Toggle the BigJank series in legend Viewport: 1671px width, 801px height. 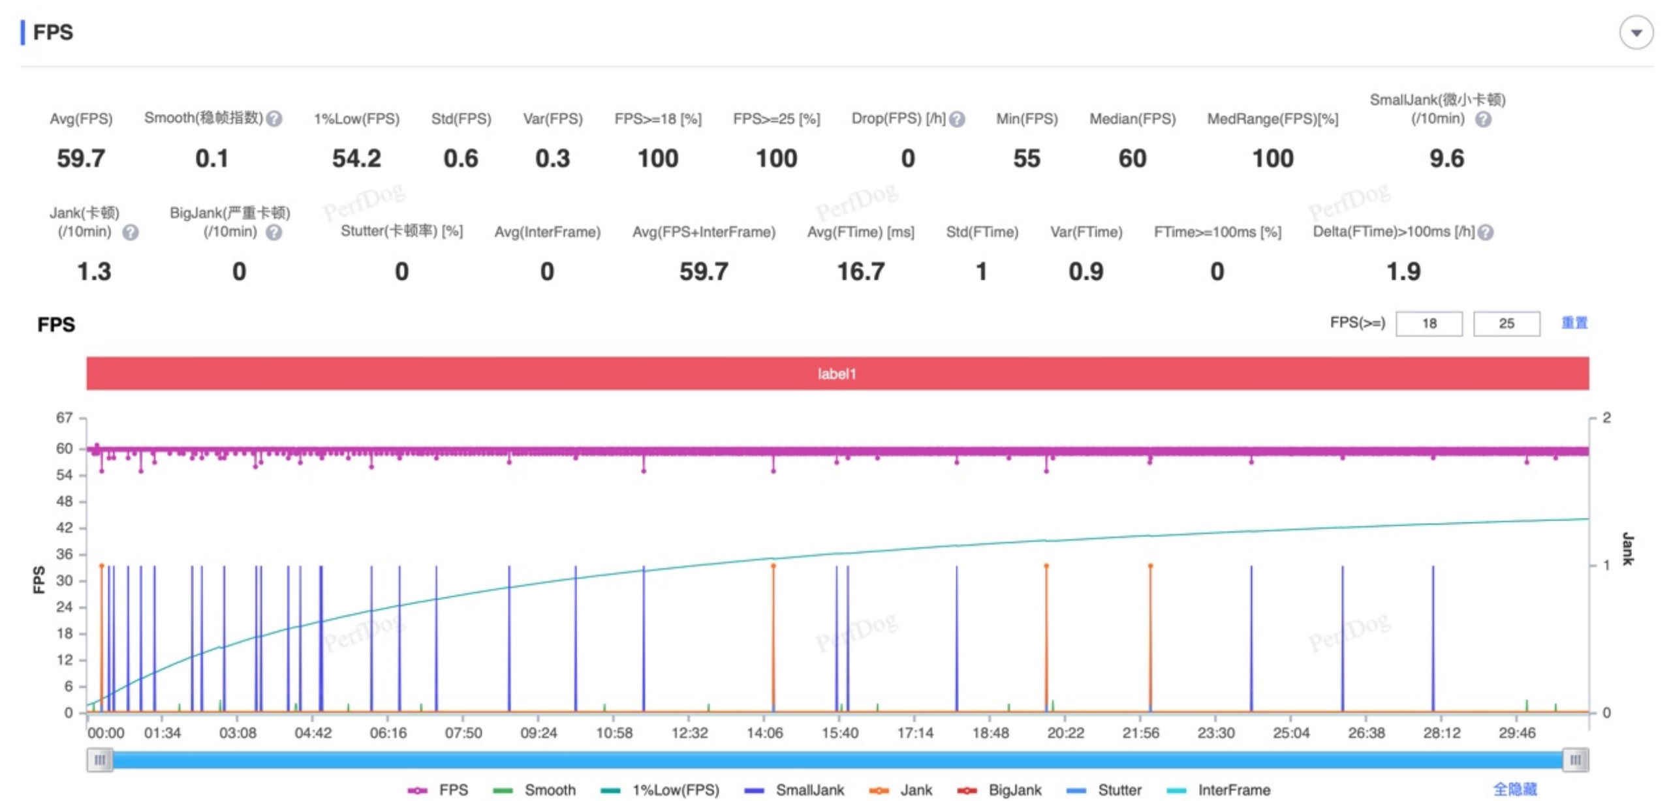(x=999, y=790)
